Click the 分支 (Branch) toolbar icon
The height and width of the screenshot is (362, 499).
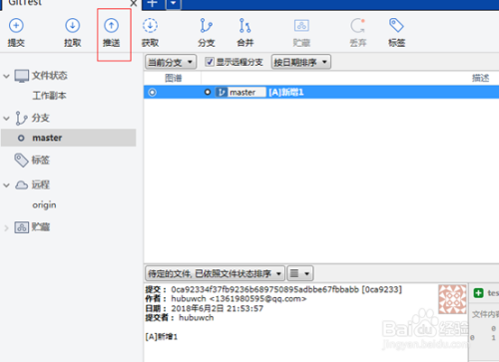click(206, 26)
